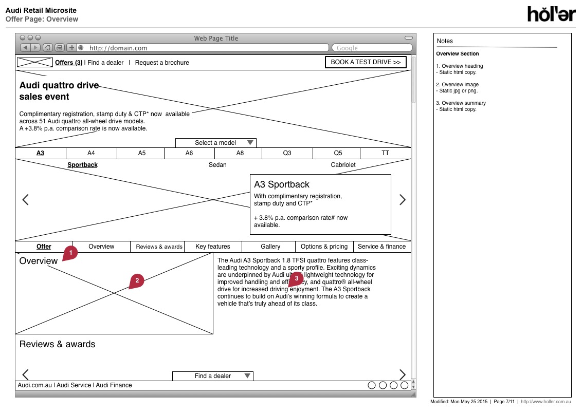Choose the Cabriolet body style
Viewport: 582px width, 414px height.
click(343, 165)
